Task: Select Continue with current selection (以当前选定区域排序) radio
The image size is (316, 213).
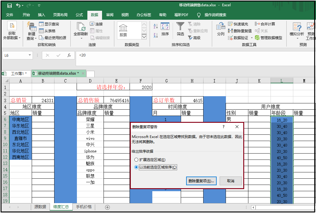Action: click(136, 167)
